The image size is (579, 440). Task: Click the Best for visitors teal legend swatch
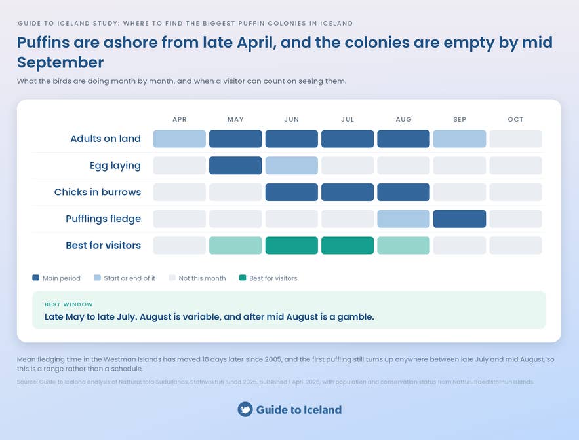[x=243, y=278]
